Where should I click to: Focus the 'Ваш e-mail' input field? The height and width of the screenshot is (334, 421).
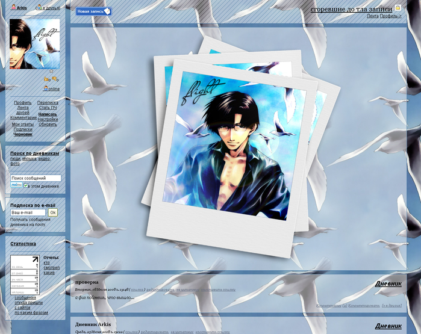tap(28, 212)
